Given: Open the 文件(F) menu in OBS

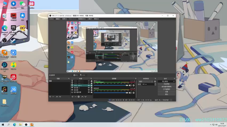Looking at the screenshot, I should pyautogui.click(x=51, y=19).
